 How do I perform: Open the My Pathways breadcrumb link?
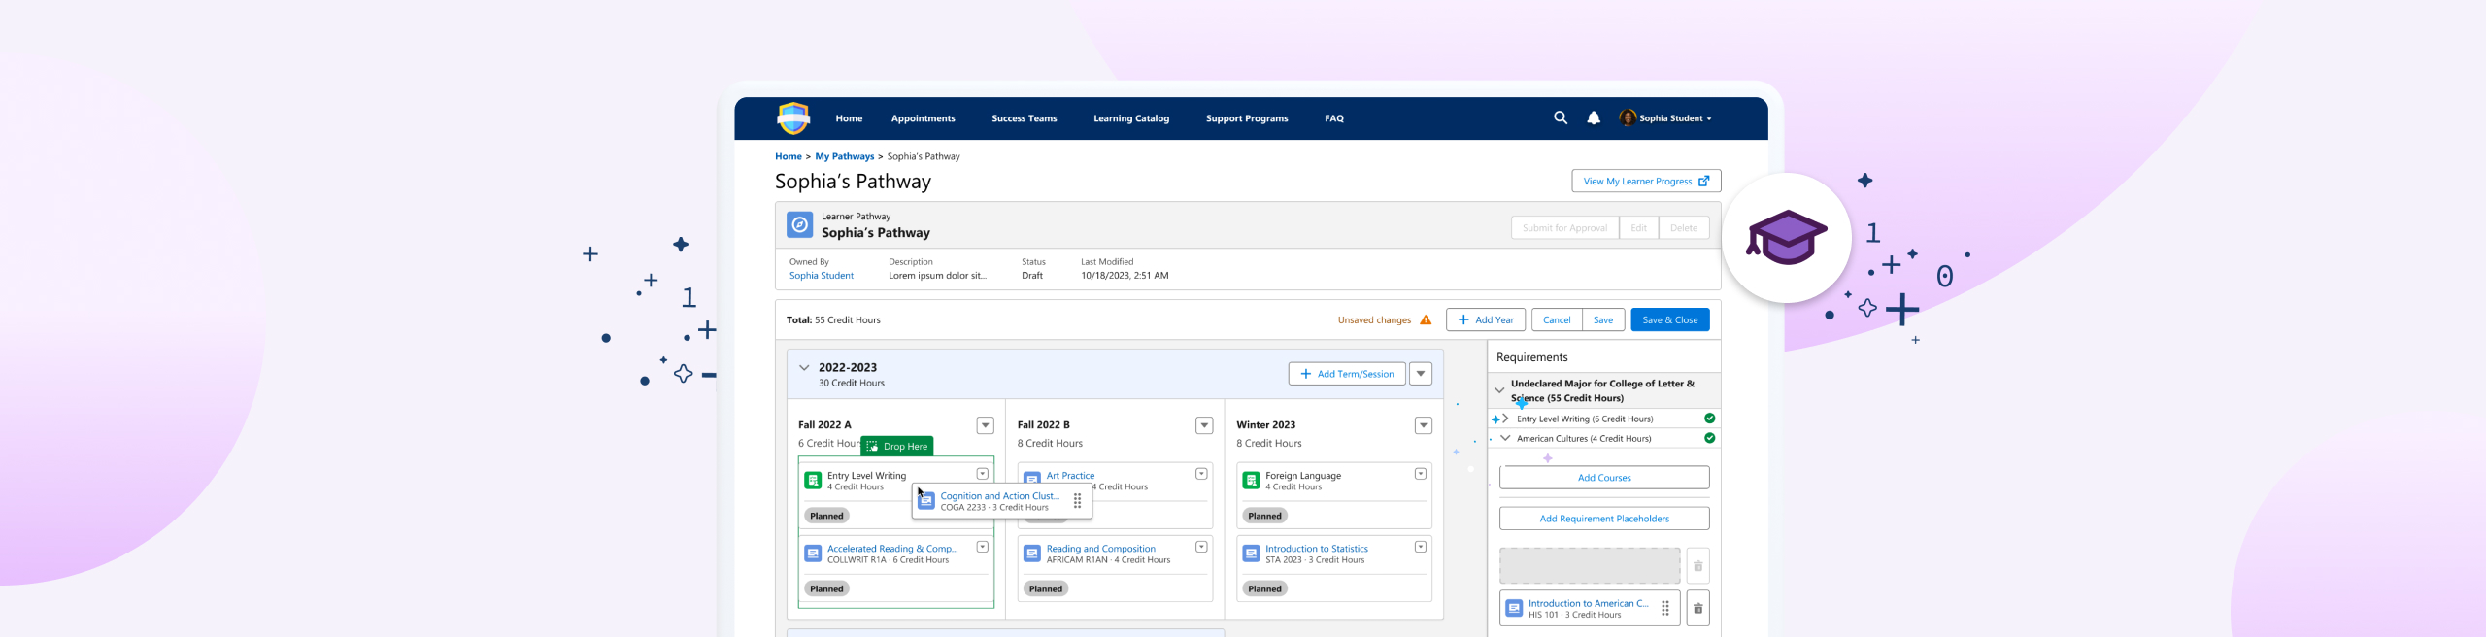pyautogui.click(x=844, y=156)
